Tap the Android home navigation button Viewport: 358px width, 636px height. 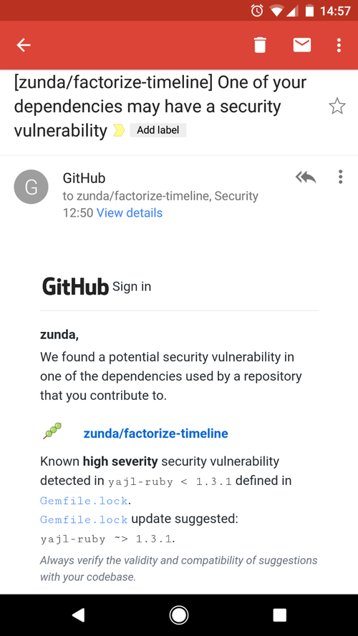click(178, 615)
